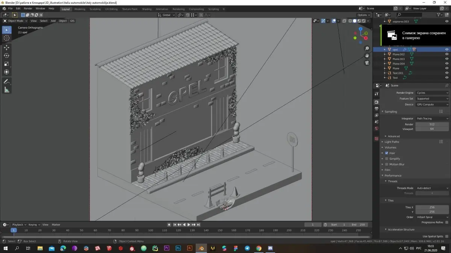Select the Select Box tool

click(6, 30)
